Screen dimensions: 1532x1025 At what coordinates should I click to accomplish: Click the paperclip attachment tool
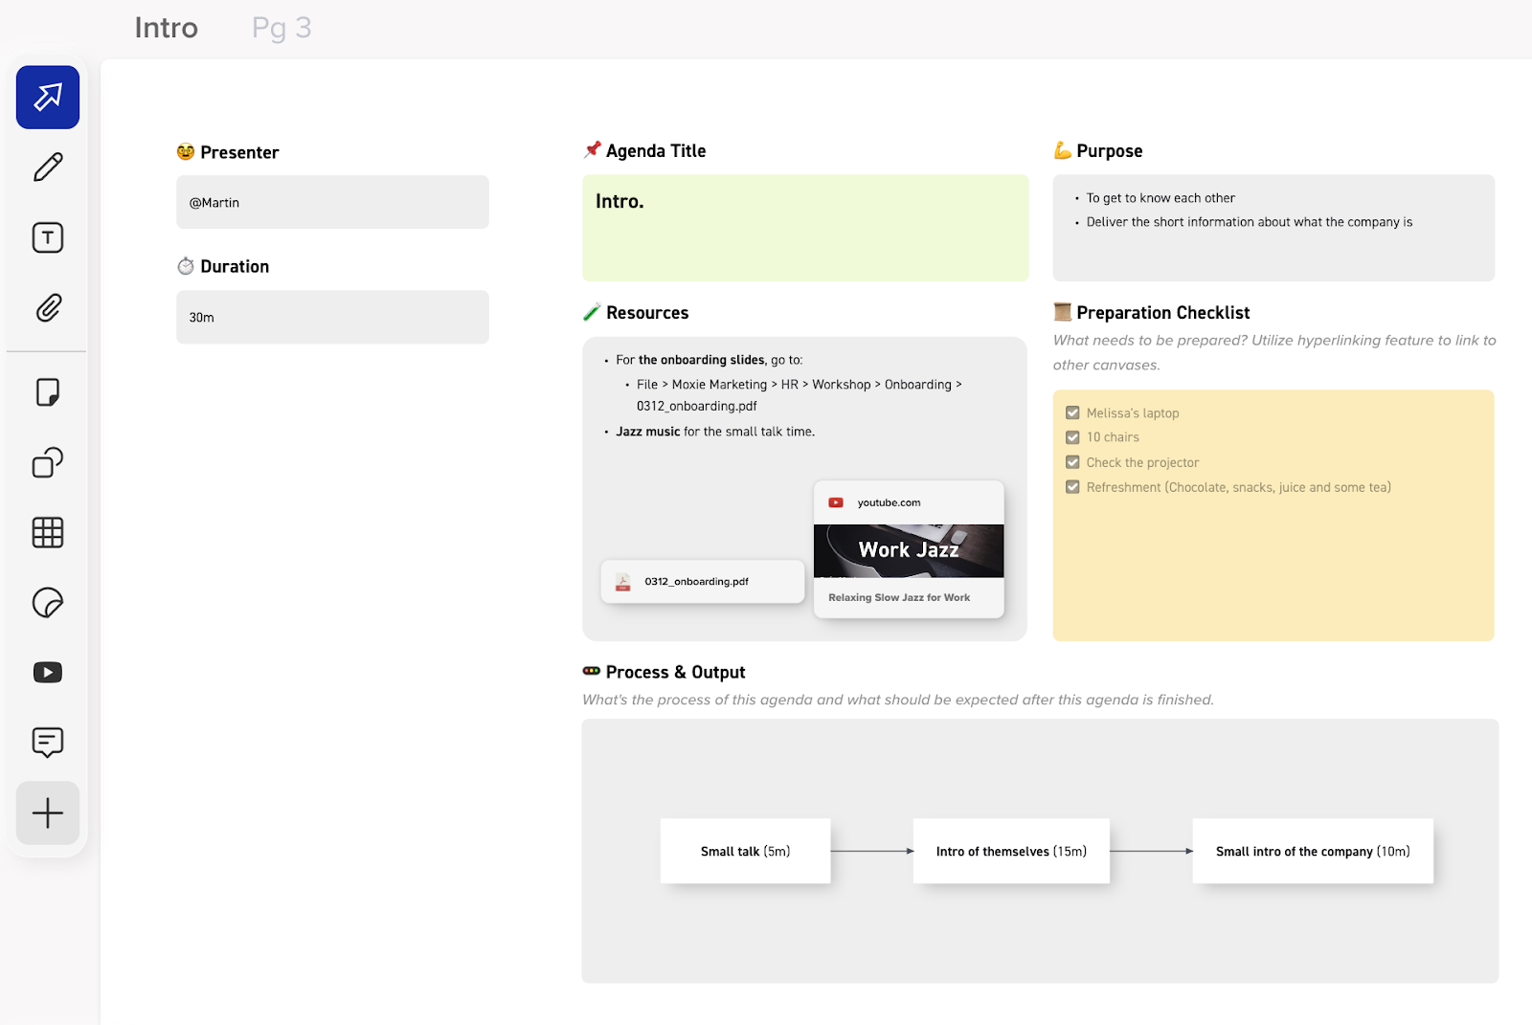[x=48, y=308]
